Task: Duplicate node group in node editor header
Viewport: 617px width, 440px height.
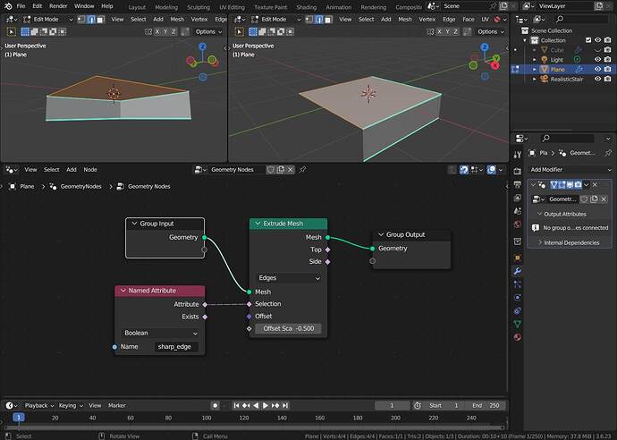Action: (281, 170)
